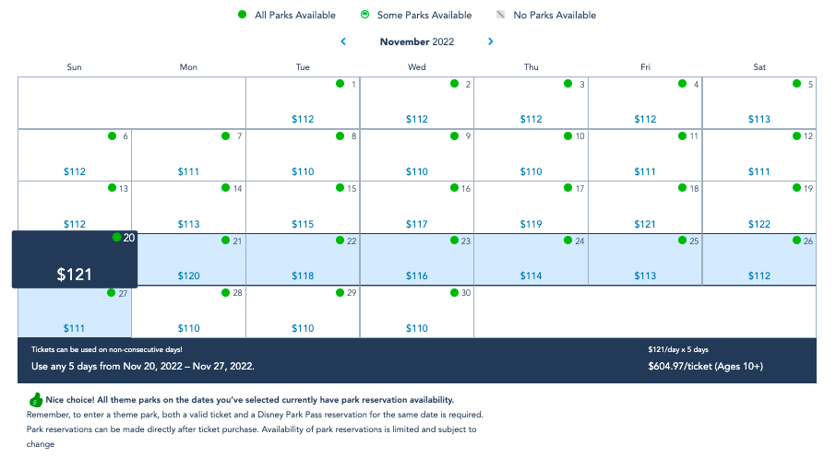Pick November 28 at $110
Image resolution: width=836 pixels, height=458 pixels.
(x=188, y=312)
